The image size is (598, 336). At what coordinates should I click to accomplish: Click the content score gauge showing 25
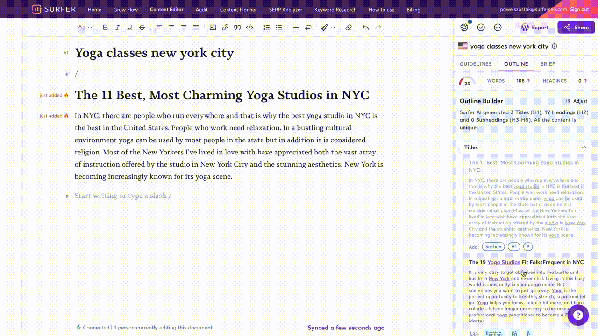466,82
